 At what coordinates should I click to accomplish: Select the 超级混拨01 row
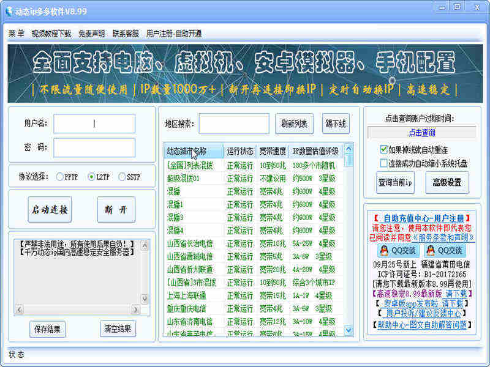pyautogui.click(x=253, y=179)
